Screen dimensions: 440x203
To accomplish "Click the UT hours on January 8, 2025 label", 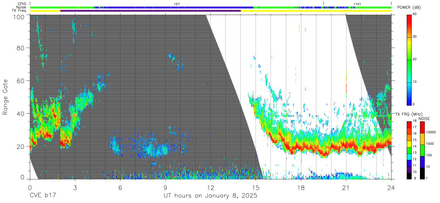I will coord(210,196).
